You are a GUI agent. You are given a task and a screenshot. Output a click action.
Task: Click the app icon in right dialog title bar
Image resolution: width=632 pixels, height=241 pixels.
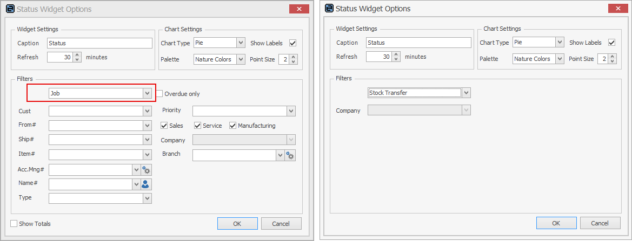coord(329,9)
